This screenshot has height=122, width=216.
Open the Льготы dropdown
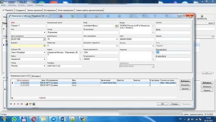click(x=153, y=46)
